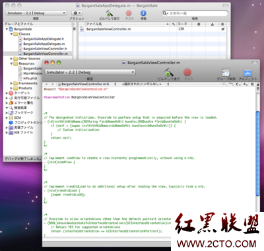
Task: Click the Implementation Files smart group icon
Action: (x=11, y=127)
